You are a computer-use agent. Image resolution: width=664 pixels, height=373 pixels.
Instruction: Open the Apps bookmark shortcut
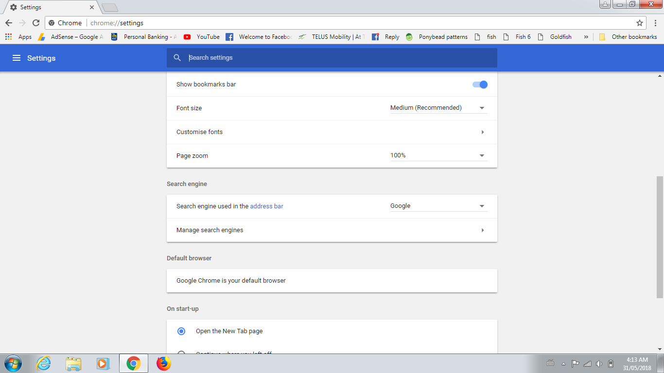[18, 37]
